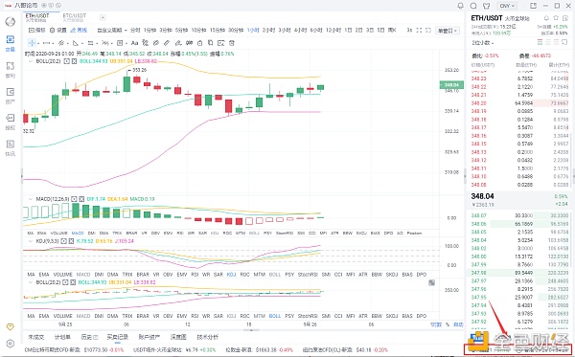This screenshot has height=357, width=575.
Task: Open the CNY currency dropdown
Action: point(507,6)
